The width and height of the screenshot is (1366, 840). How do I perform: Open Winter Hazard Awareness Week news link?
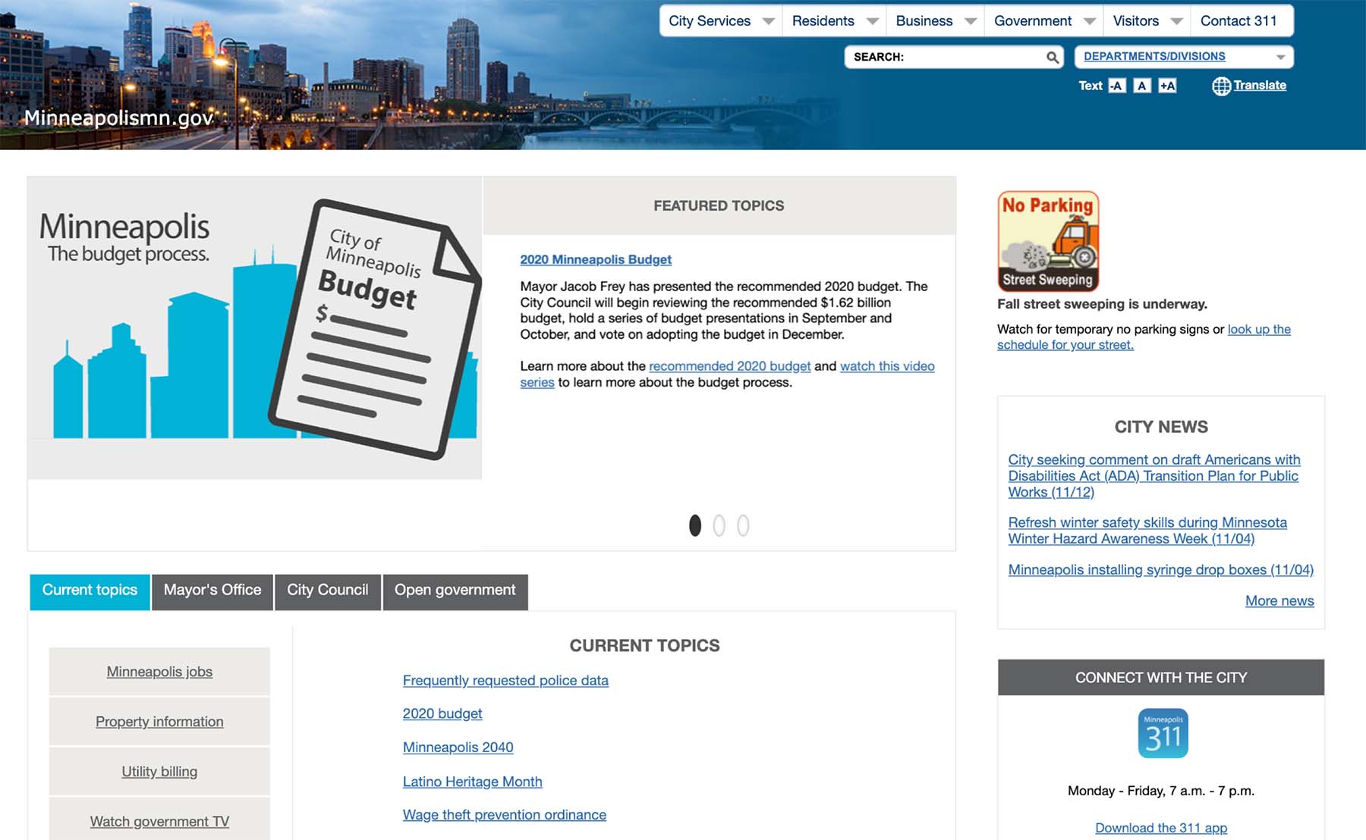[1147, 531]
